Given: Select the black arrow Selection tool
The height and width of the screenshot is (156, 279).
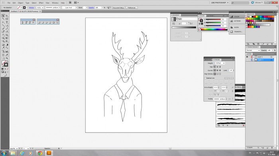Looking at the screenshot, I should [3, 16].
